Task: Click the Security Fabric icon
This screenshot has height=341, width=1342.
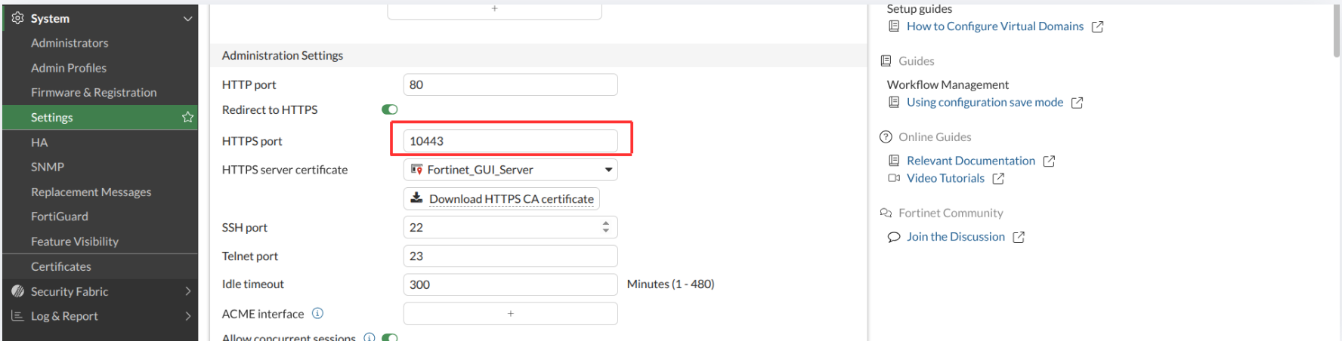Action: (x=17, y=291)
